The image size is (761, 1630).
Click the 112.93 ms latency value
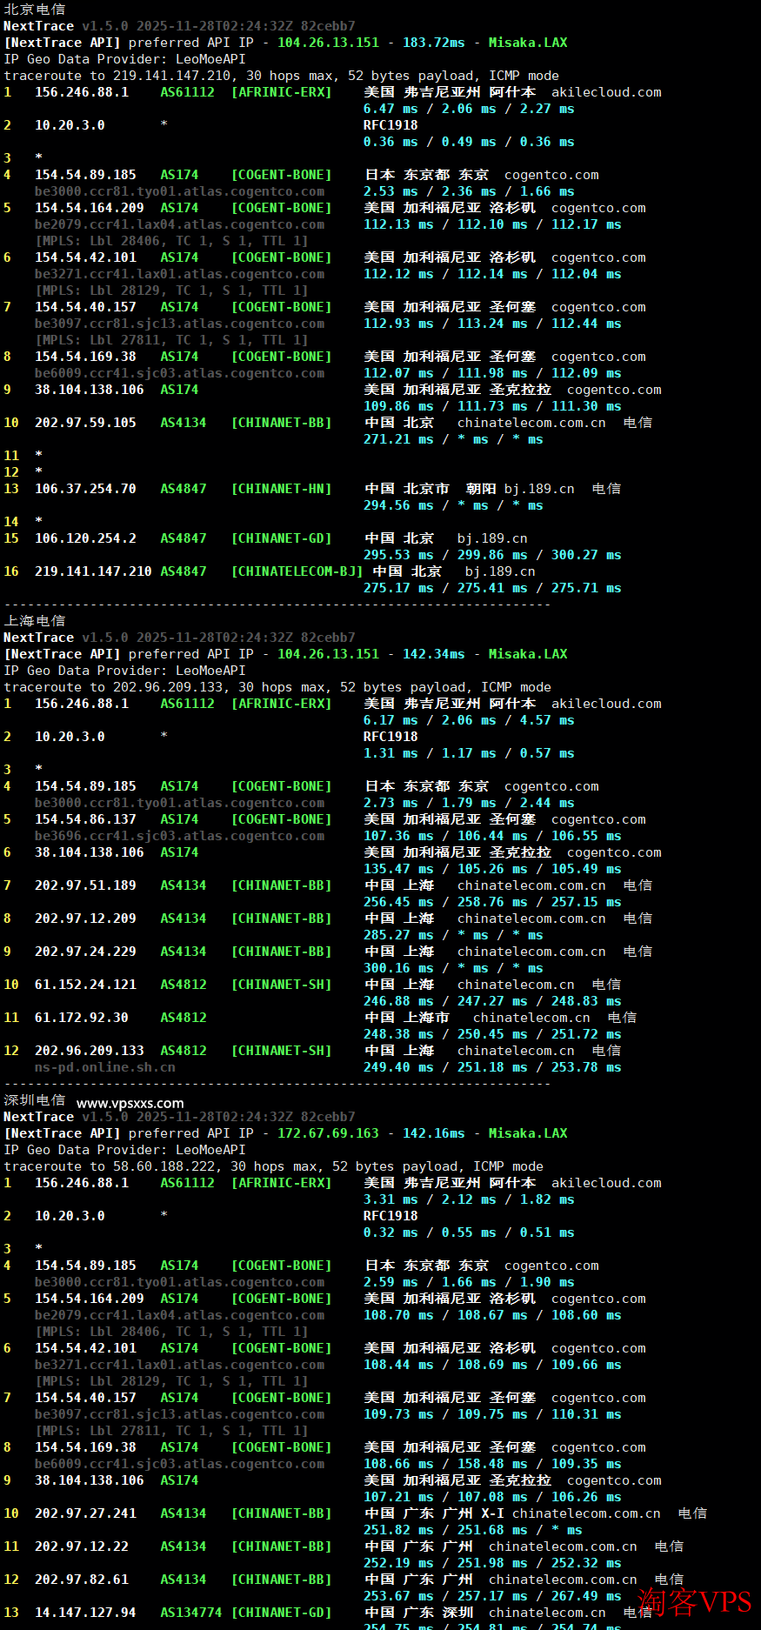click(x=398, y=324)
